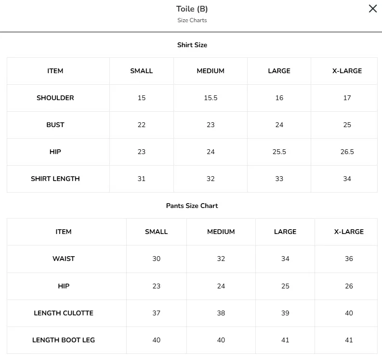Select the X-LARGE column header in shirt table
This screenshot has width=382, height=364.
[x=347, y=71]
